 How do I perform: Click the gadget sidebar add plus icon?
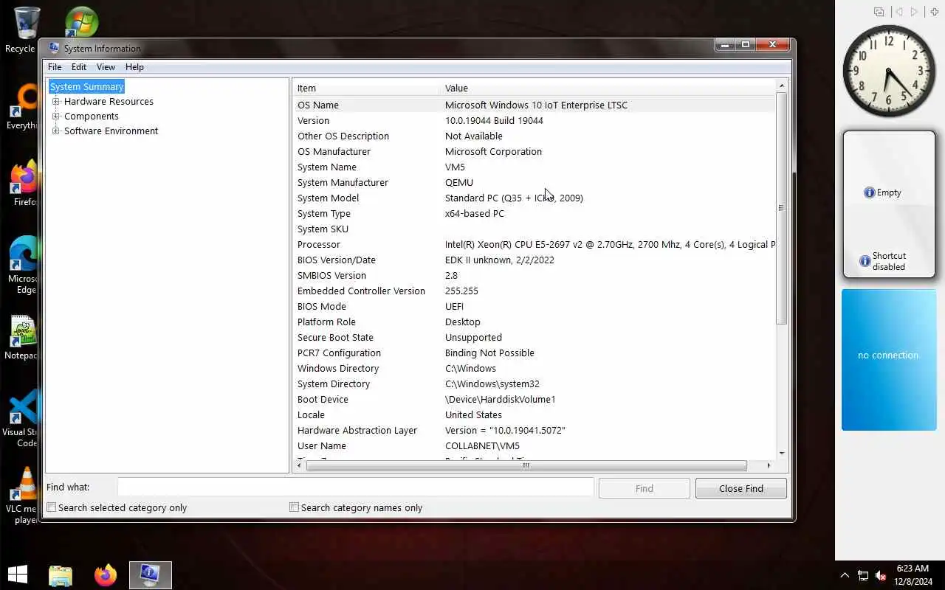(935, 12)
